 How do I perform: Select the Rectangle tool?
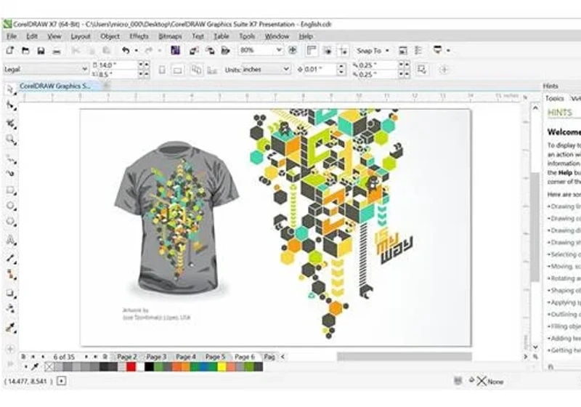coord(11,190)
